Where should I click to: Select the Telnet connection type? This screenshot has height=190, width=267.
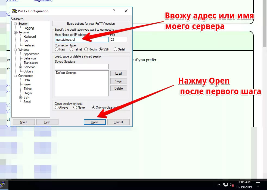coord(72,49)
